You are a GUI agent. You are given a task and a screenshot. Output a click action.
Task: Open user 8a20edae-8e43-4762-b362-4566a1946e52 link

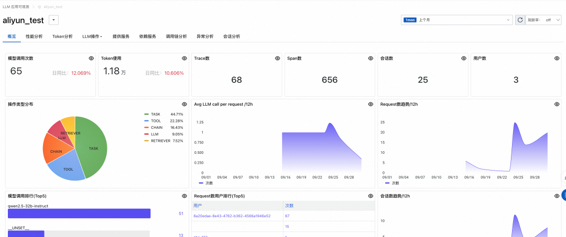point(232,216)
